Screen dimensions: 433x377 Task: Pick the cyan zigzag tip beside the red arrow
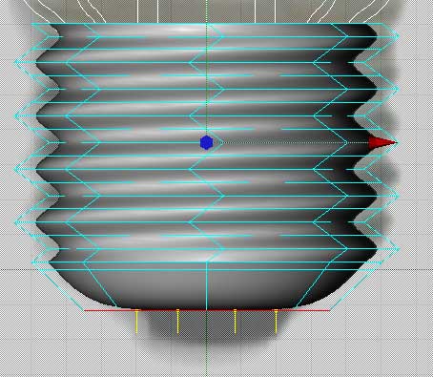398,142
